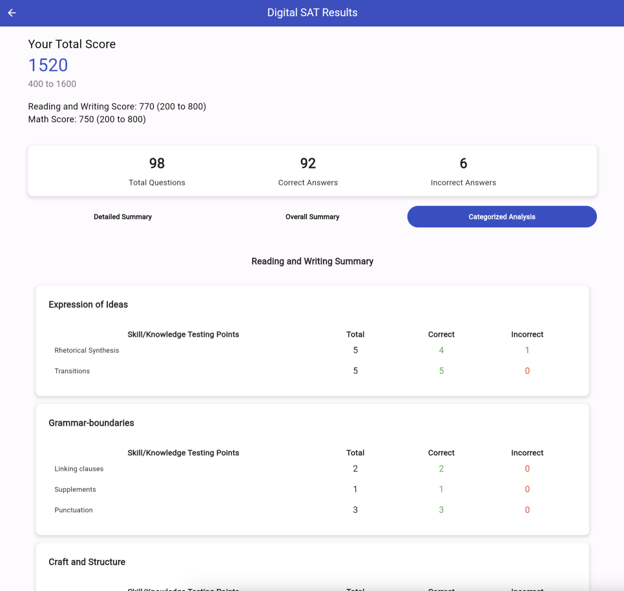Click the Grammar-boundaries section heading
The image size is (624, 591).
pos(91,423)
